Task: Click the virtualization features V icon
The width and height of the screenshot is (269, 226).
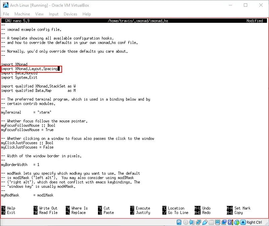Action: [229, 222]
